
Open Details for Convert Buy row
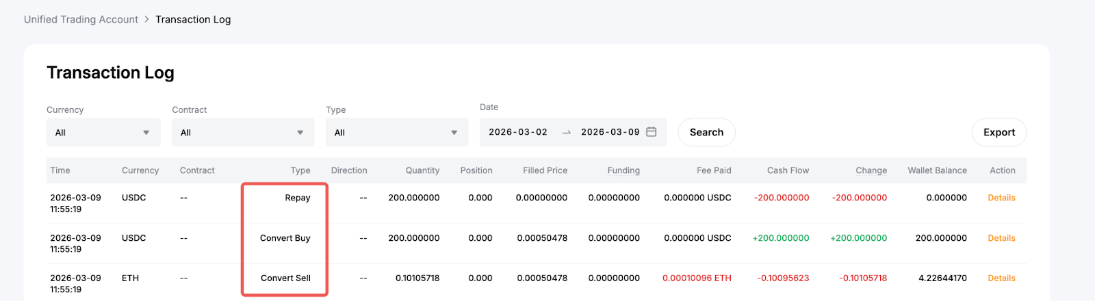(x=1001, y=238)
